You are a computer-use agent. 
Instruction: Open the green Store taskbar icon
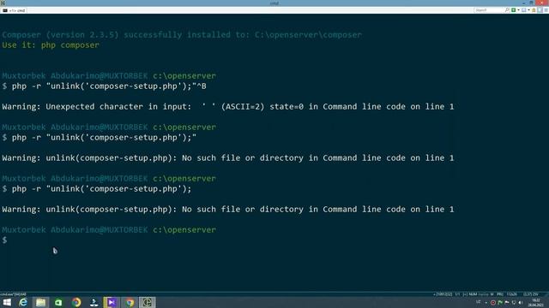click(x=58, y=302)
